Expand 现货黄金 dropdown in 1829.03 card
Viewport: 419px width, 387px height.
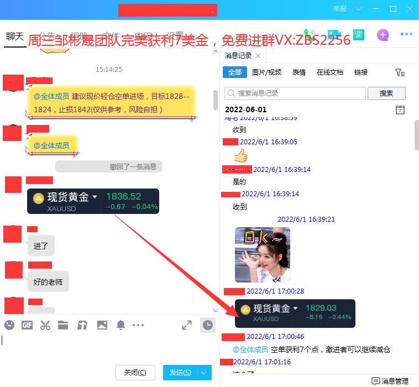(x=296, y=308)
